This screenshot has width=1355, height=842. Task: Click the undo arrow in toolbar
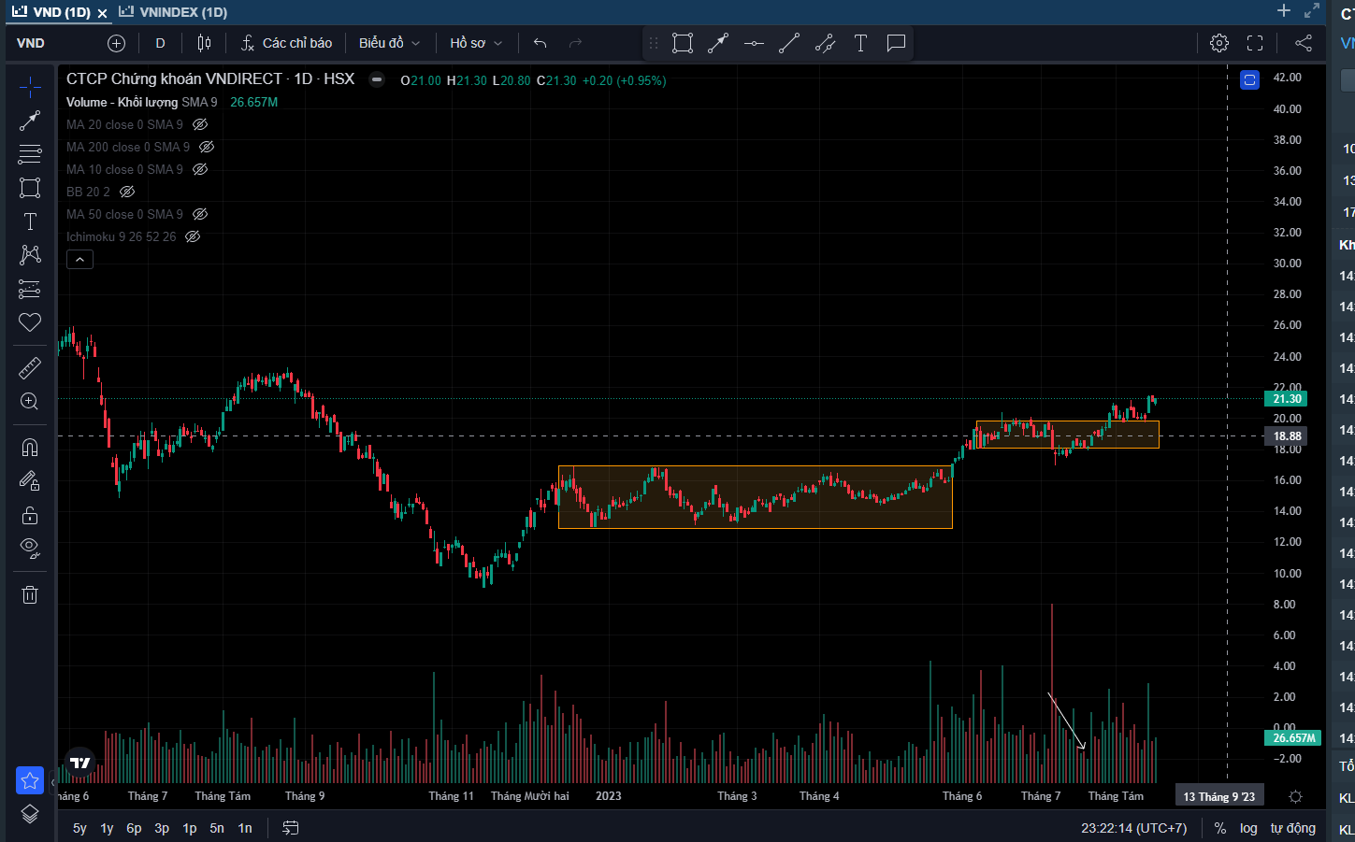[x=540, y=43]
